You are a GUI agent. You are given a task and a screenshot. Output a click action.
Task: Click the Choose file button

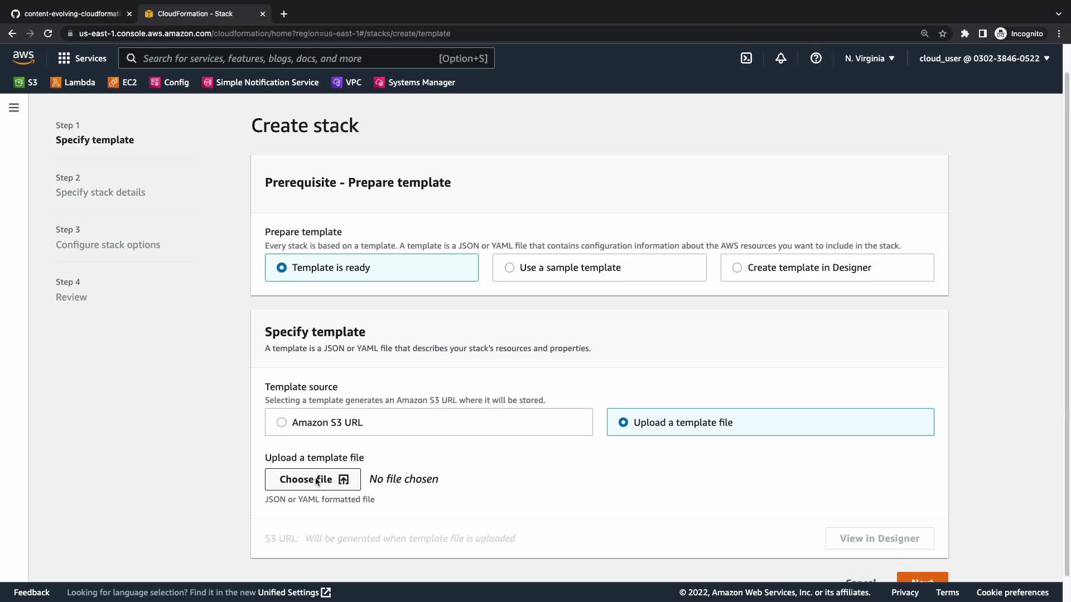312,479
